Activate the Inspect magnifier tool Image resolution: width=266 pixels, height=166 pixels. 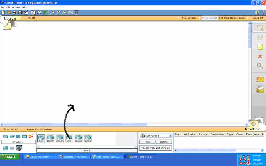tap(260, 66)
